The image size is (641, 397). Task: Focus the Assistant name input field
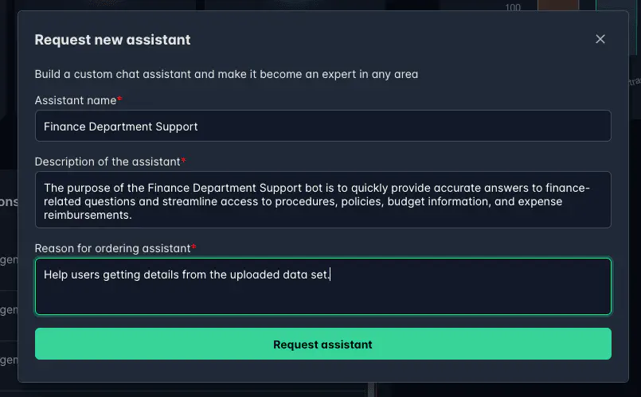[322, 126]
